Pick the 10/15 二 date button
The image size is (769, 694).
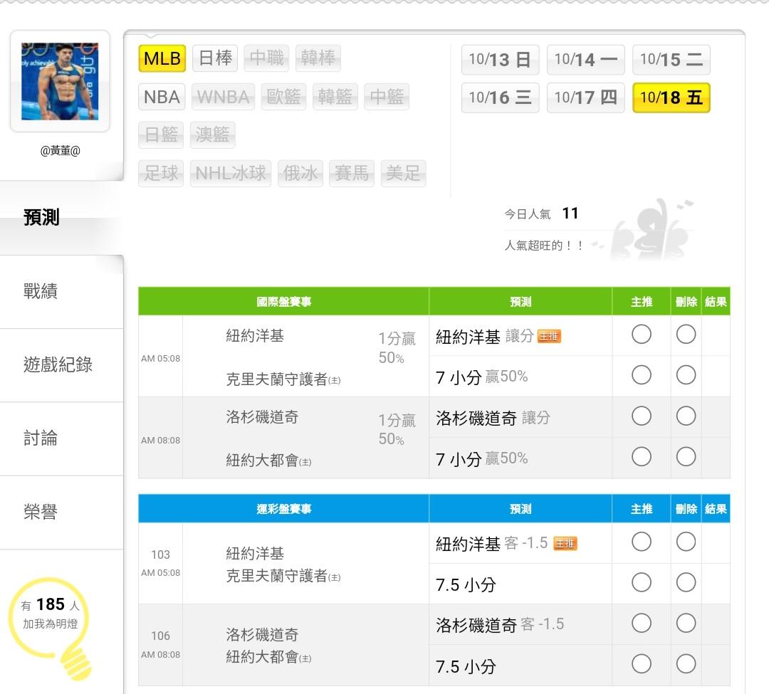pos(671,59)
